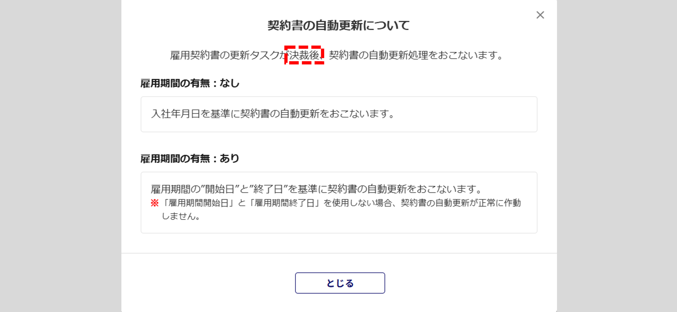Screen dimensions: 677x312
Task: Click the term 「雇用期間終了日」 in the note
Action: (x=284, y=203)
